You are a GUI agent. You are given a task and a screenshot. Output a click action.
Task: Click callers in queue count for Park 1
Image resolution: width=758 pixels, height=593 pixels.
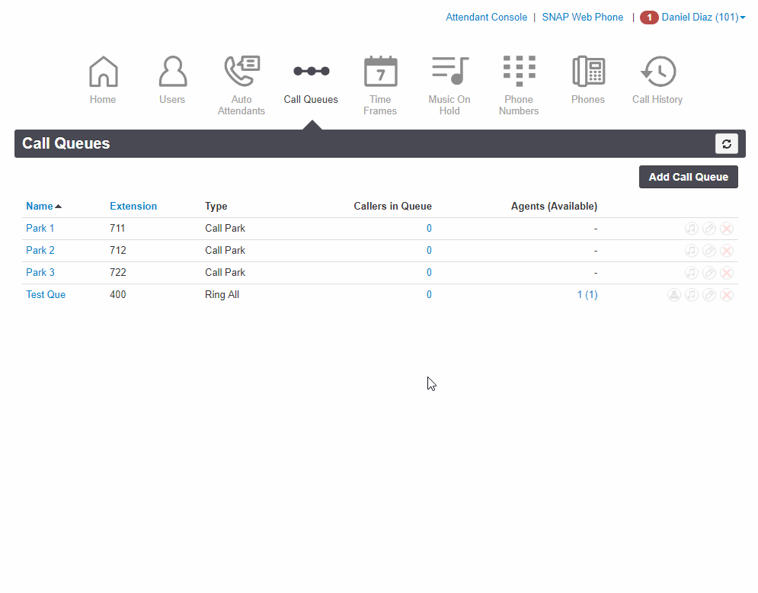(429, 229)
